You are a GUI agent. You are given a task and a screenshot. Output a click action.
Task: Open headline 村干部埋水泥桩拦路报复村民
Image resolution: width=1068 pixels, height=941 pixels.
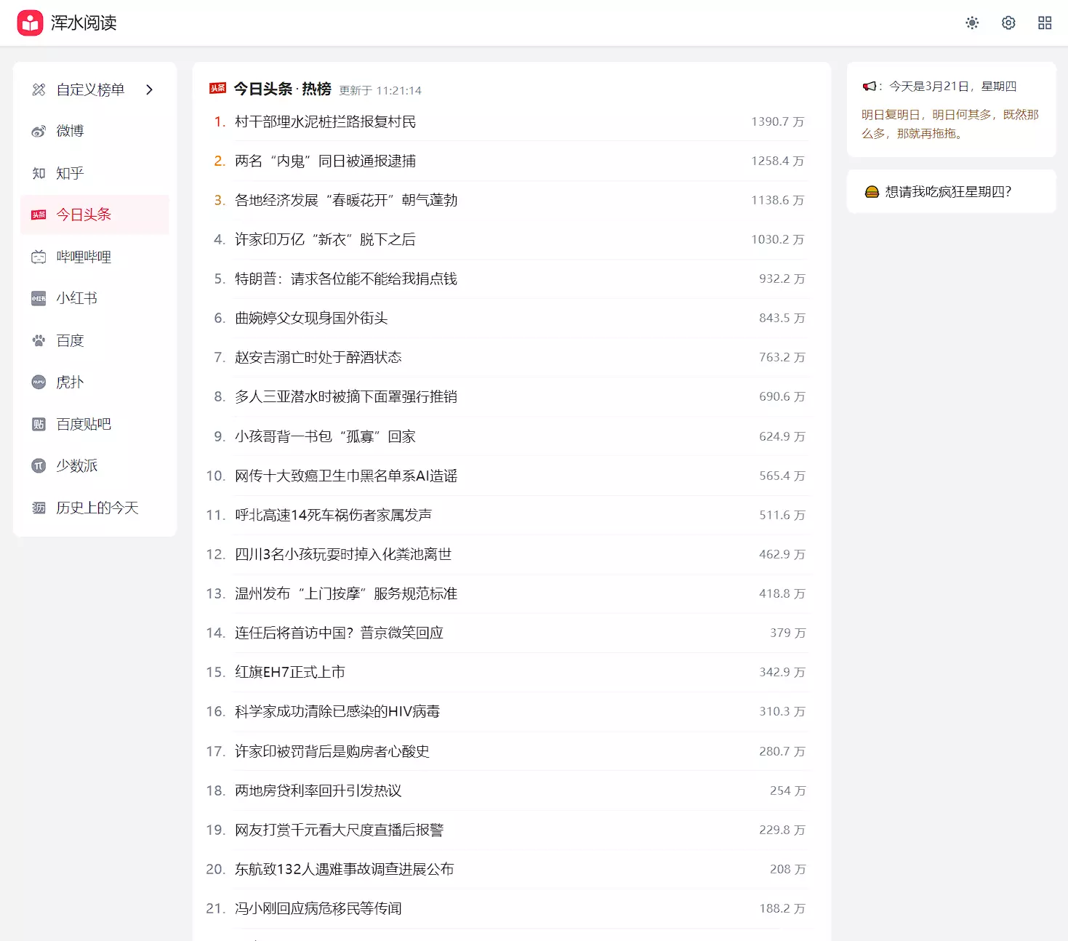pos(325,121)
